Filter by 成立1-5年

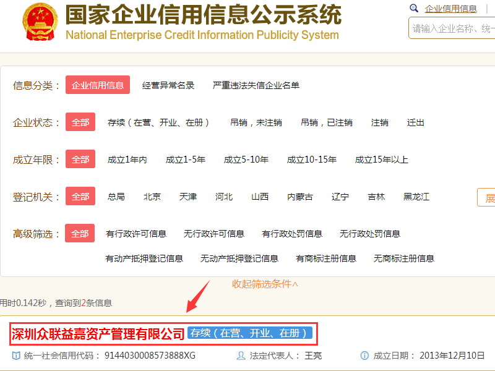[x=185, y=160]
